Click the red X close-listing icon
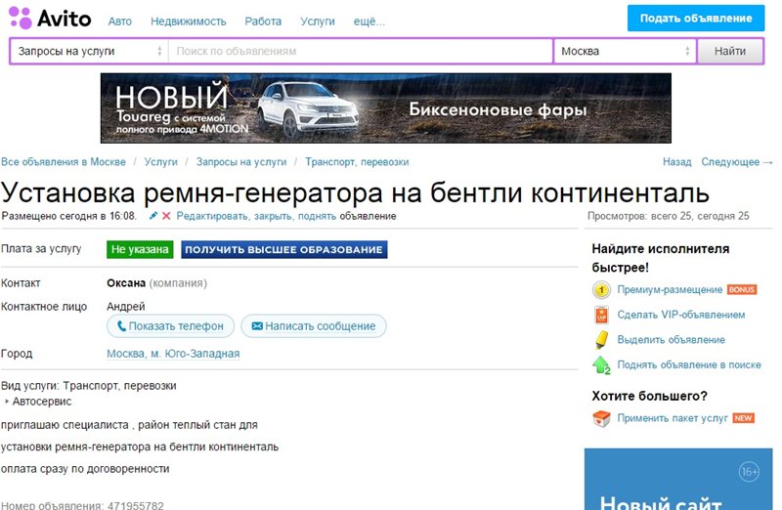Image resolution: width=782 pixels, height=510 pixels. click(166, 215)
